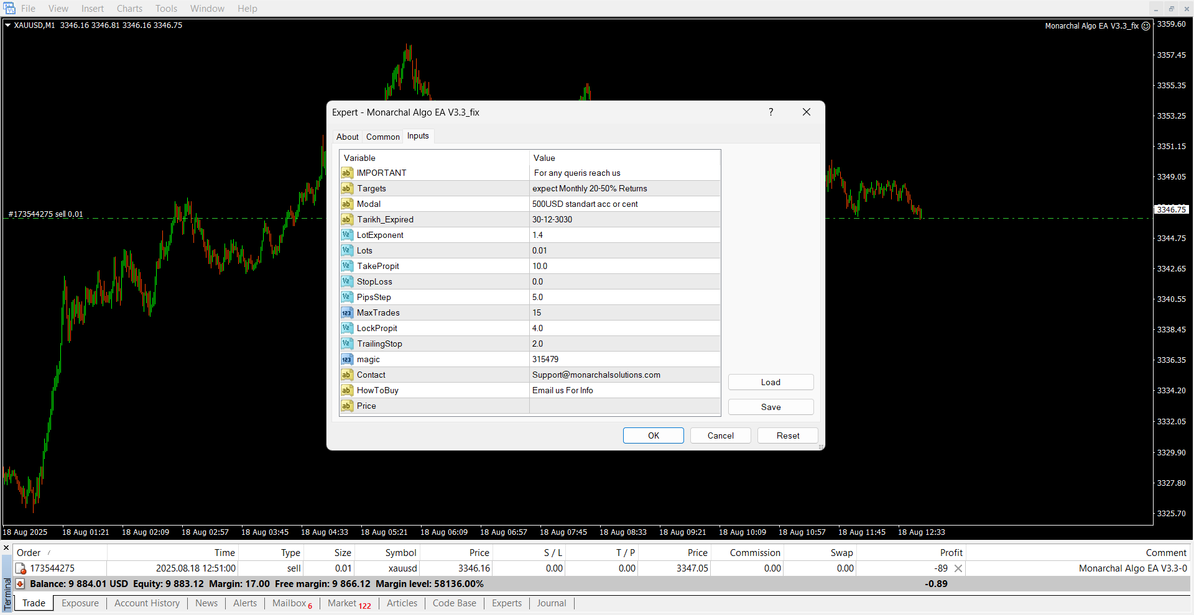Open the Experts terminal tab
This screenshot has height=615, width=1194.
point(507,603)
